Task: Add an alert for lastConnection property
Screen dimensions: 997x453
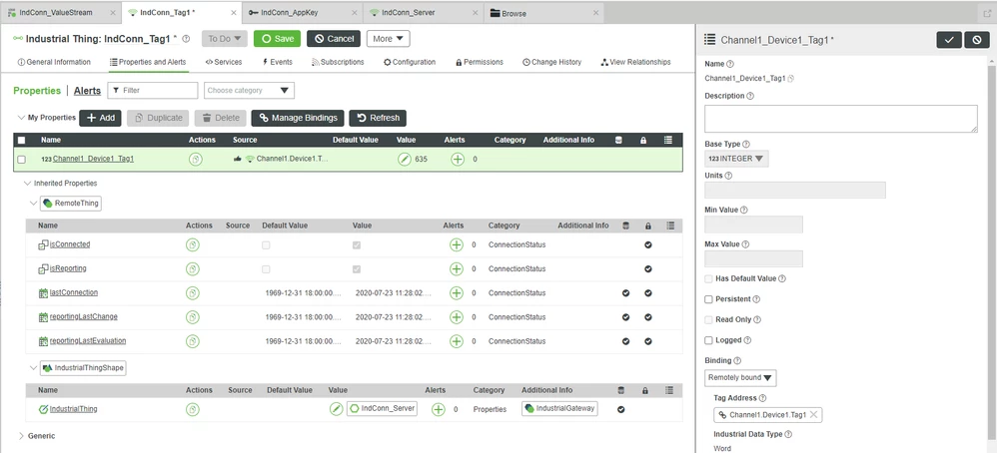Action: (456, 293)
